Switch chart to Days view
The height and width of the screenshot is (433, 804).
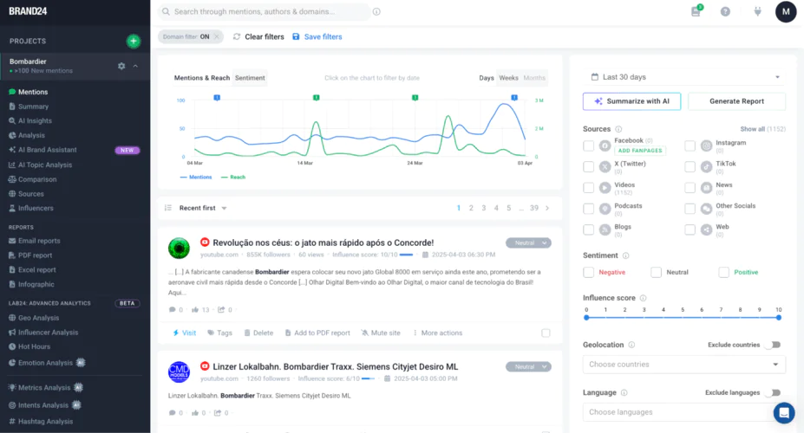pyautogui.click(x=486, y=78)
